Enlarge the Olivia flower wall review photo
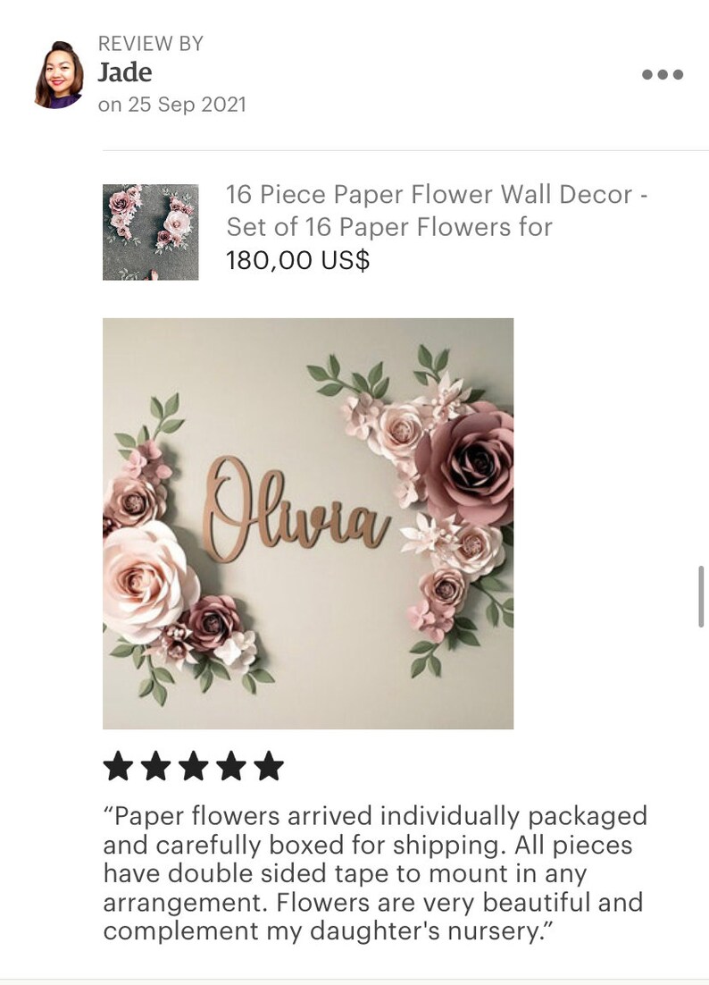The height and width of the screenshot is (985, 709). click(x=308, y=523)
